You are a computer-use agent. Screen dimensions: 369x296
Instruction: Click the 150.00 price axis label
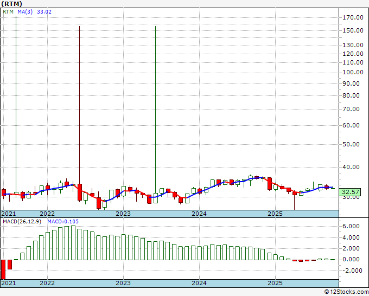(x=353, y=30)
